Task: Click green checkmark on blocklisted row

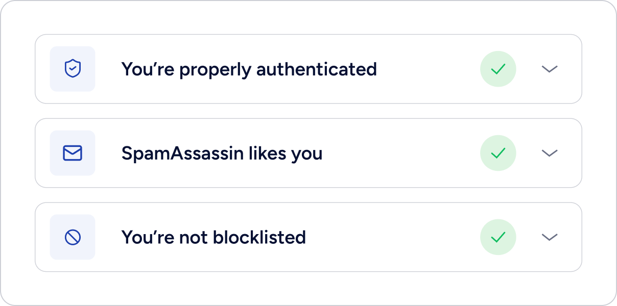Action: [x=498, y=237]
